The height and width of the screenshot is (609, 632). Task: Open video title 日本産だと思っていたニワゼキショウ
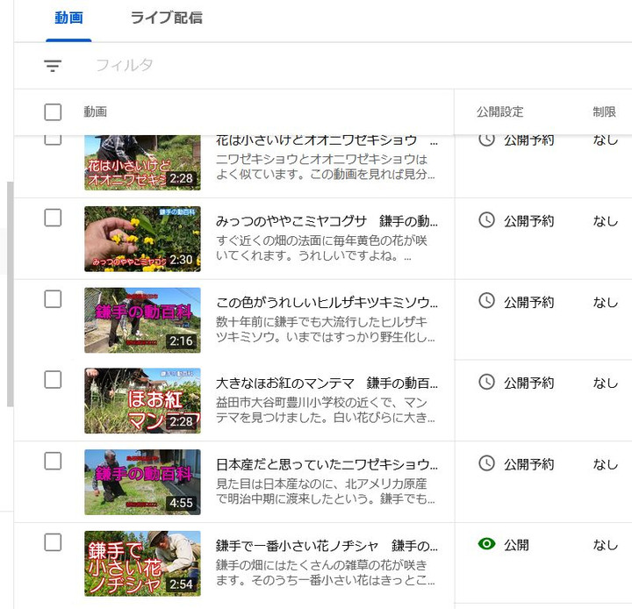[327, 463]
